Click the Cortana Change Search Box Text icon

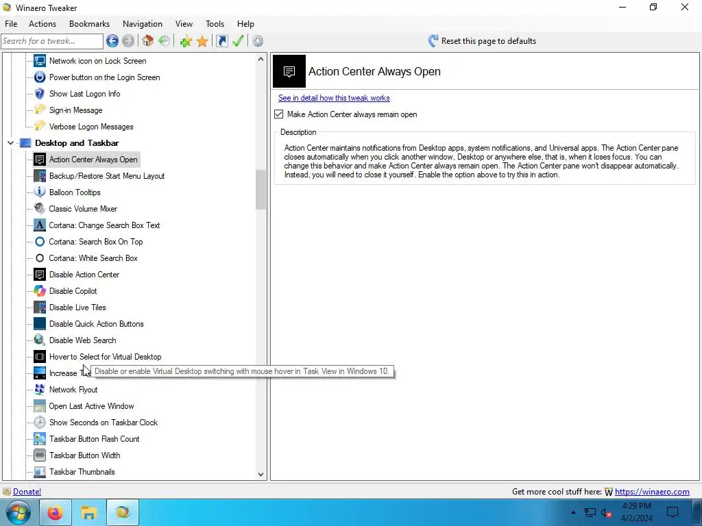pos(40,225)
